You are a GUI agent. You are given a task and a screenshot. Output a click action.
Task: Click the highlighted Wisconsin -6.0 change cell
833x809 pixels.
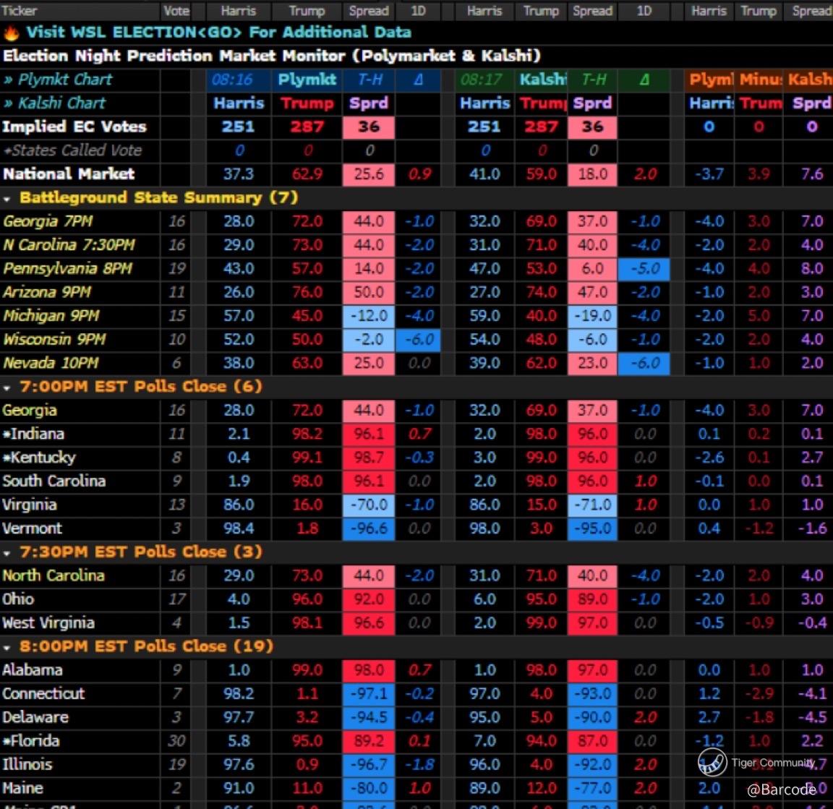click(418, 340)
